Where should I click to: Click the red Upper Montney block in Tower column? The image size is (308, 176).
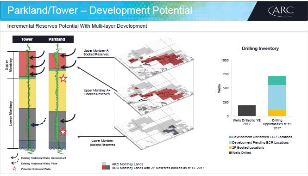27,64
